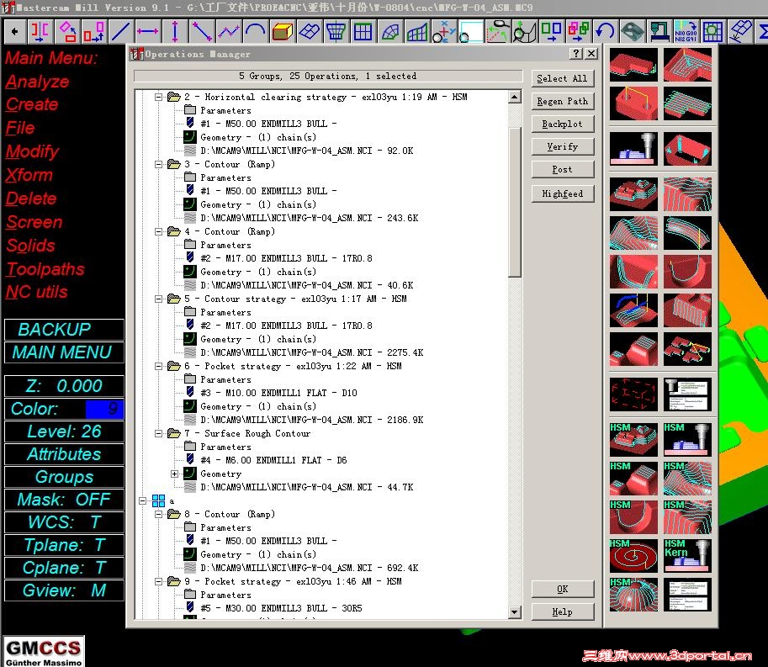Click the blue Color 9 swatch
This screenshot has height=667, width=768.
[103, 409]
